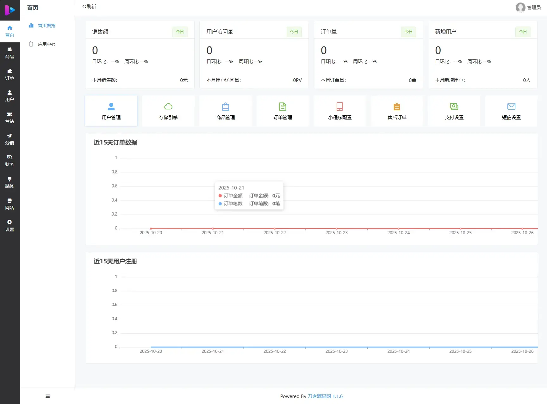Open 订单管理 document icon shortcut
547x404 pixels.
[x=283, y=111]
